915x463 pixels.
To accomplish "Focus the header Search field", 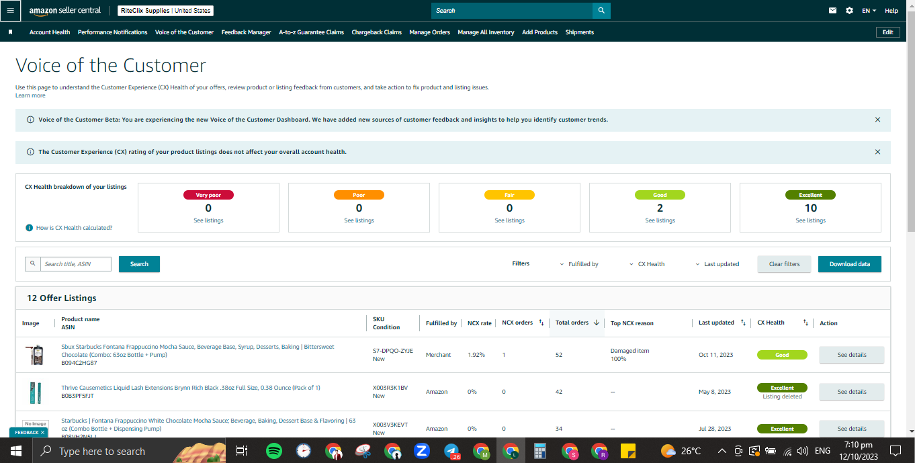I will pos(512,11).
